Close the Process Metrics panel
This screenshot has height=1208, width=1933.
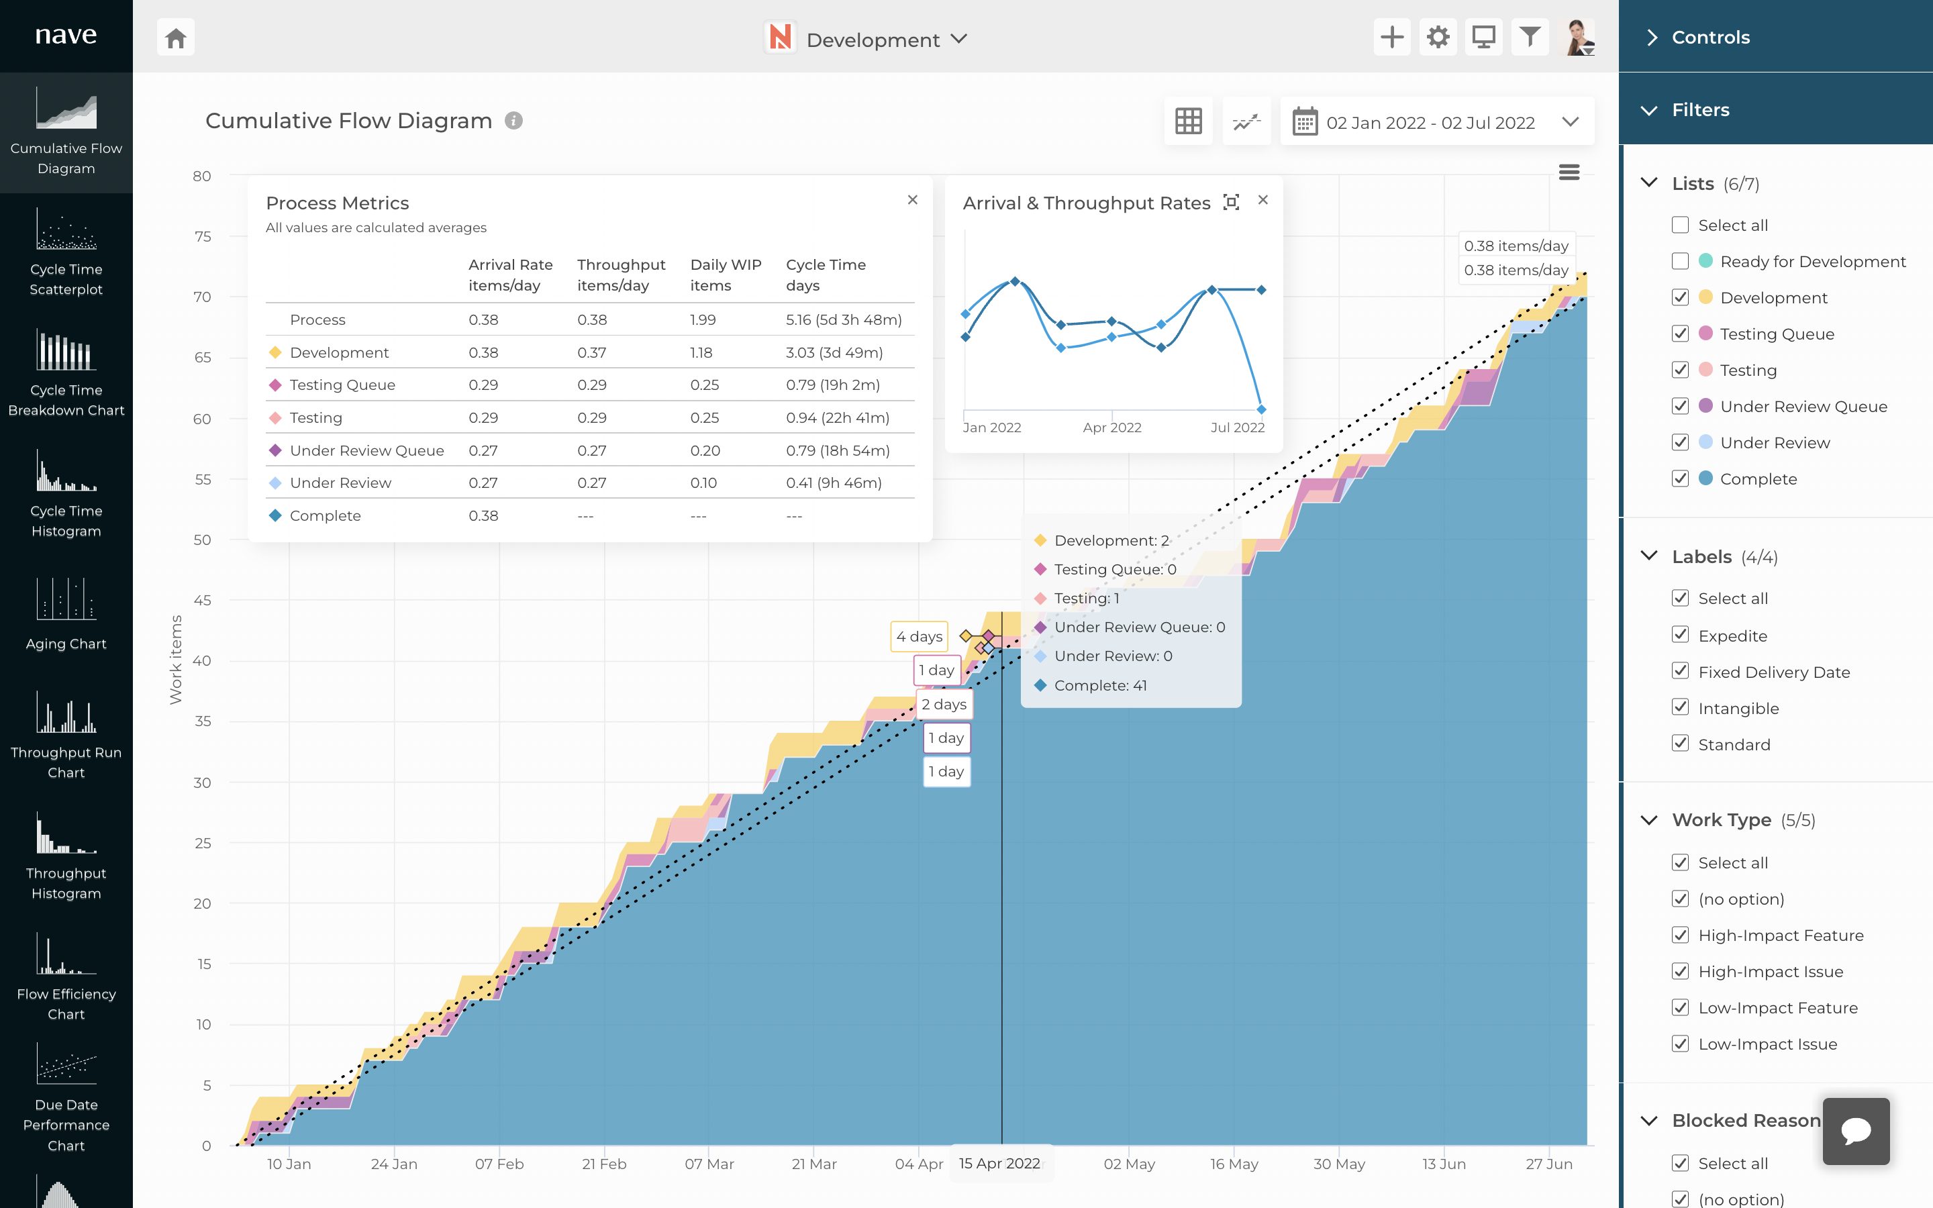(912, 200)
